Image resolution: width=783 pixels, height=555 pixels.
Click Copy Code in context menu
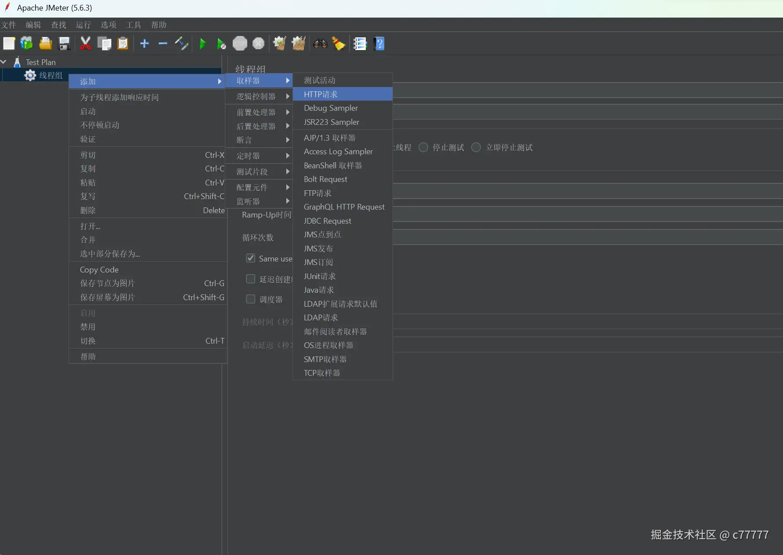[x=147, y=269]
